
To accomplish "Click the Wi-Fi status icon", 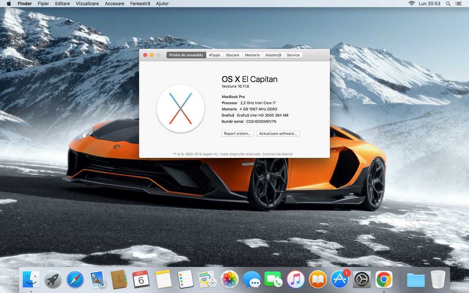I will [412, 4].
